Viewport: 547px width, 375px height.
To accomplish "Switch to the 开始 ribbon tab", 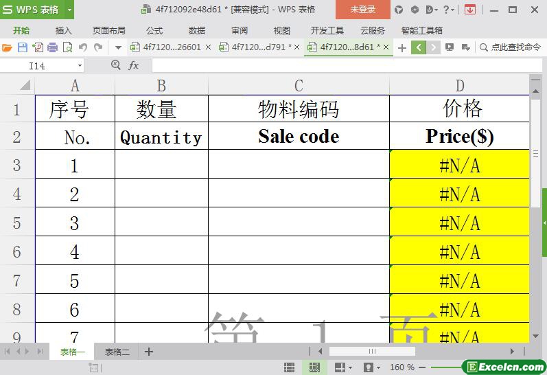I will pos(21,31).
